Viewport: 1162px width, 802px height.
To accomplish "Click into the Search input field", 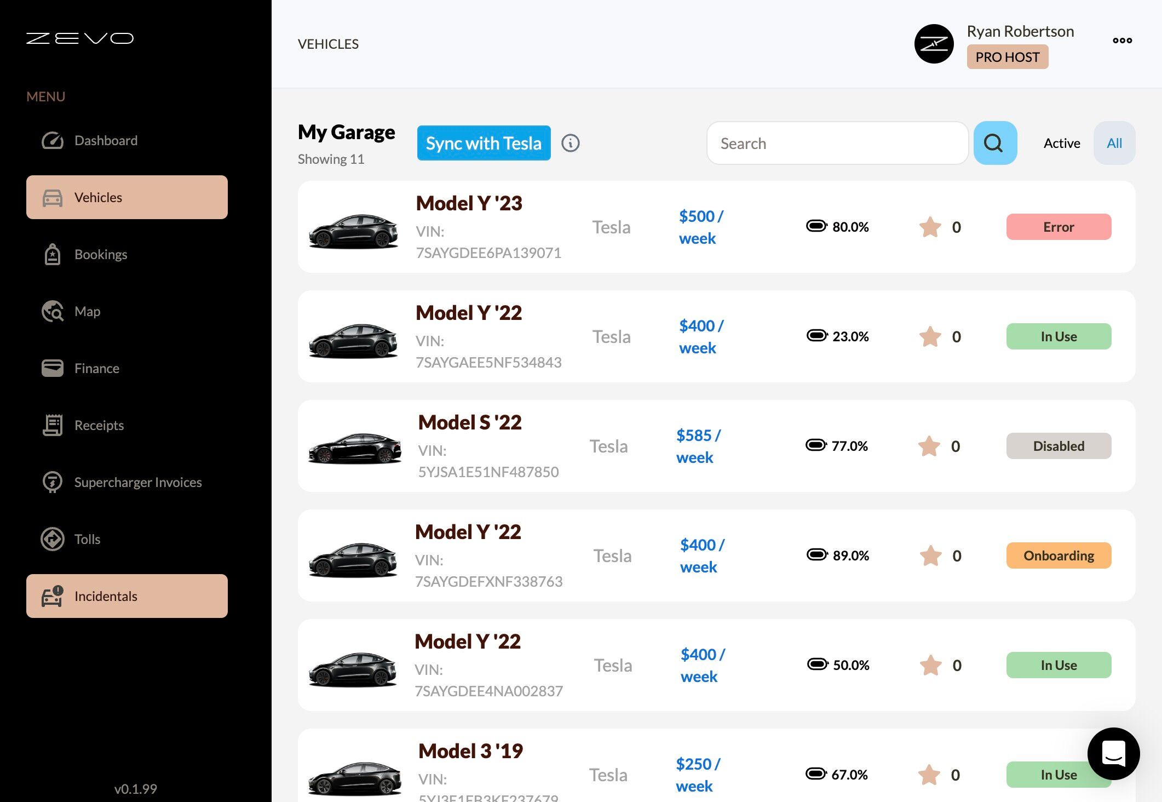I will (837, 143).
